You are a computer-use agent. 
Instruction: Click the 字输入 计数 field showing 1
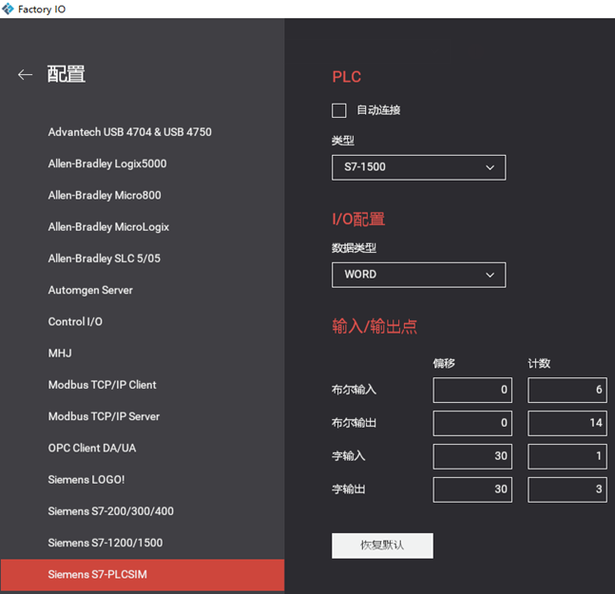tap(567, 456)
